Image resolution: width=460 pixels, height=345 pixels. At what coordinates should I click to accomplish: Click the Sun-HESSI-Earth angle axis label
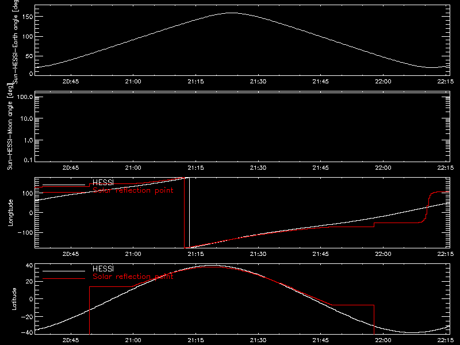pos(16,41)
